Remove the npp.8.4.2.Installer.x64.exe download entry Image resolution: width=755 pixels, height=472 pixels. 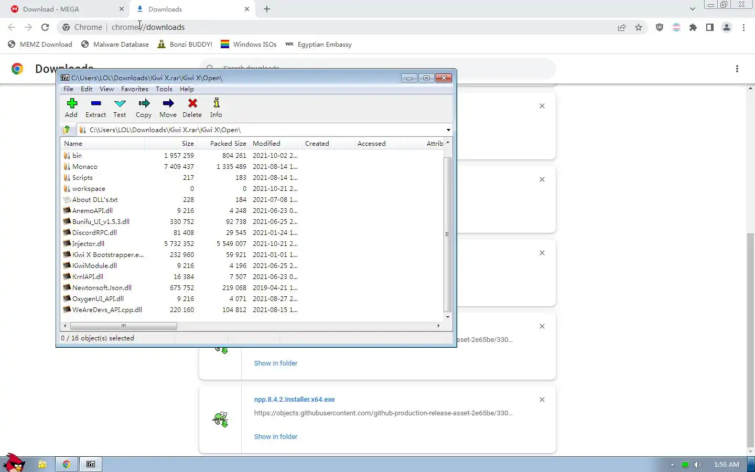(x=542, y=400)
